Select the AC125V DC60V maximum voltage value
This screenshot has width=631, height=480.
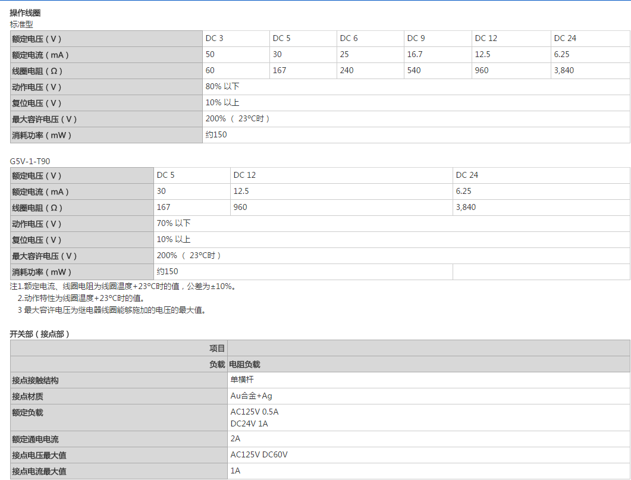[x=259, y=455]
